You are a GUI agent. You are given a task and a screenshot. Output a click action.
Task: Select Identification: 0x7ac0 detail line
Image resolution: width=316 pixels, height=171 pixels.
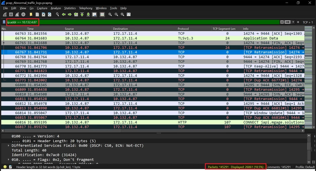[44, 155]
